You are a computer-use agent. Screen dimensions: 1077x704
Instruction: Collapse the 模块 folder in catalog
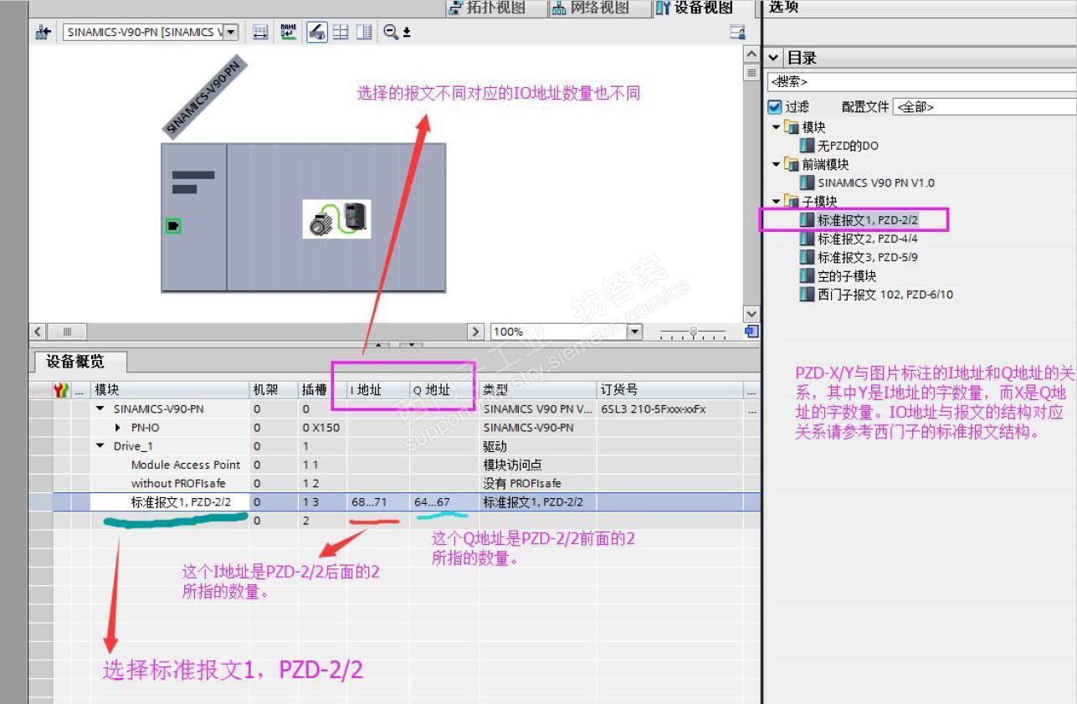[x=777, y=127]
